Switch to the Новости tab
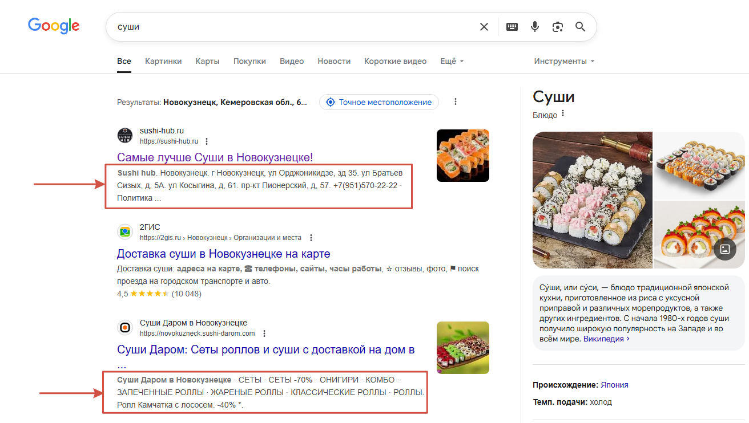 pos(334,61)
